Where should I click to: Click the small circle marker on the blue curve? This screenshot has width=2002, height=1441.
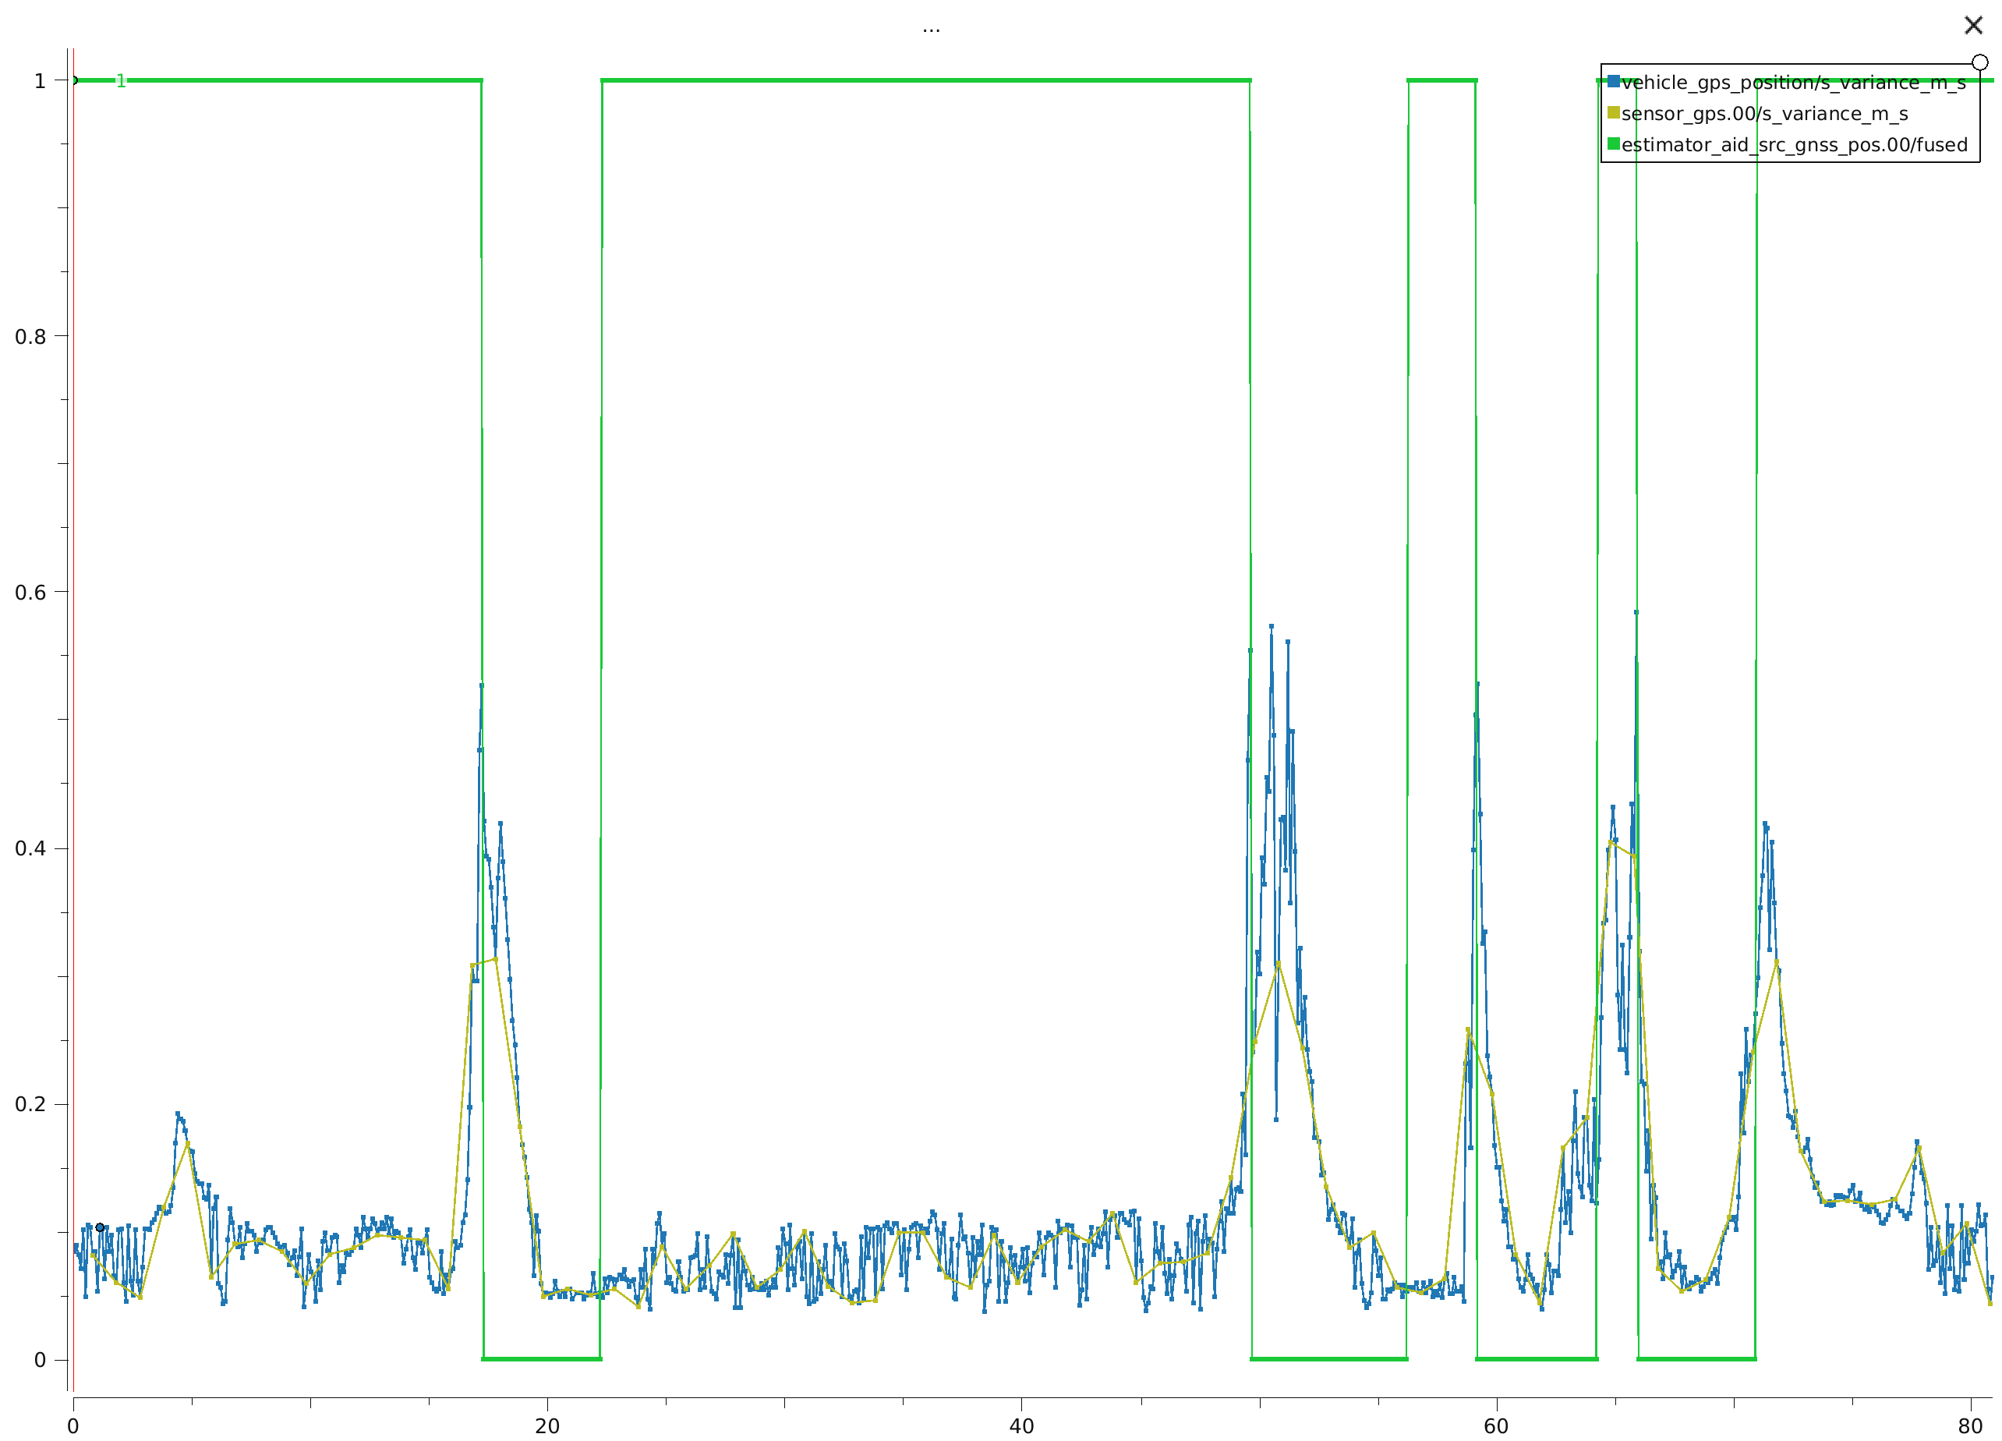pyautogui.click(x=100, y=1227)
